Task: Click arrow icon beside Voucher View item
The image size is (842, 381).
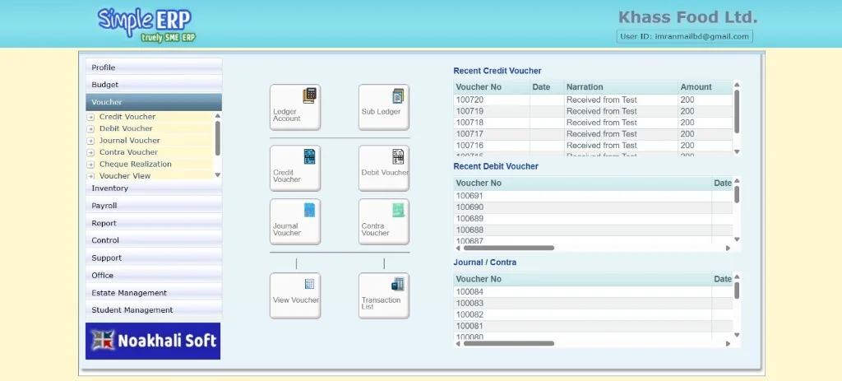Action: (90, 176)
